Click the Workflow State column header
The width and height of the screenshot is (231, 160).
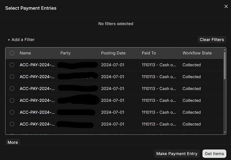[197, 53]
